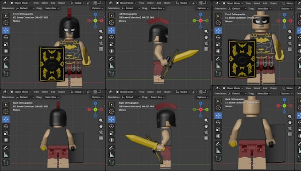Choose the Add Cube tool in Left Orthographic viewport
Image resolution: width=301 pixels, height=171 pixels.
pos(112,73)
